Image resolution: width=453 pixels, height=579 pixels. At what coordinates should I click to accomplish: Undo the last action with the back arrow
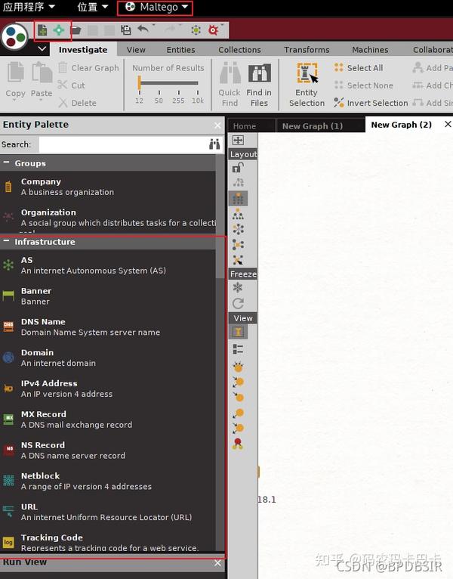coord(143,29)
